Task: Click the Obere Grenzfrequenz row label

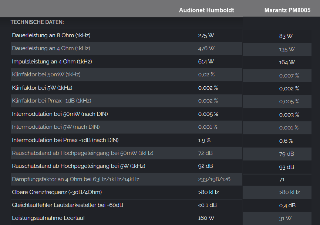Action: [x=57, y=192]
